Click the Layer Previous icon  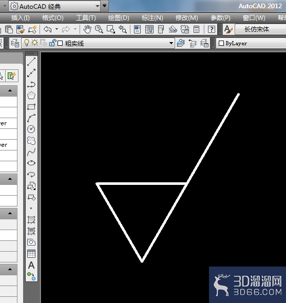click(x=193, y=43)
